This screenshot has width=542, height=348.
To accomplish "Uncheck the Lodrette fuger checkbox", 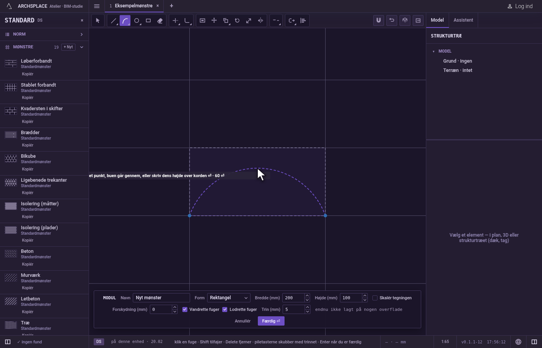I will [x=225, y=309].
